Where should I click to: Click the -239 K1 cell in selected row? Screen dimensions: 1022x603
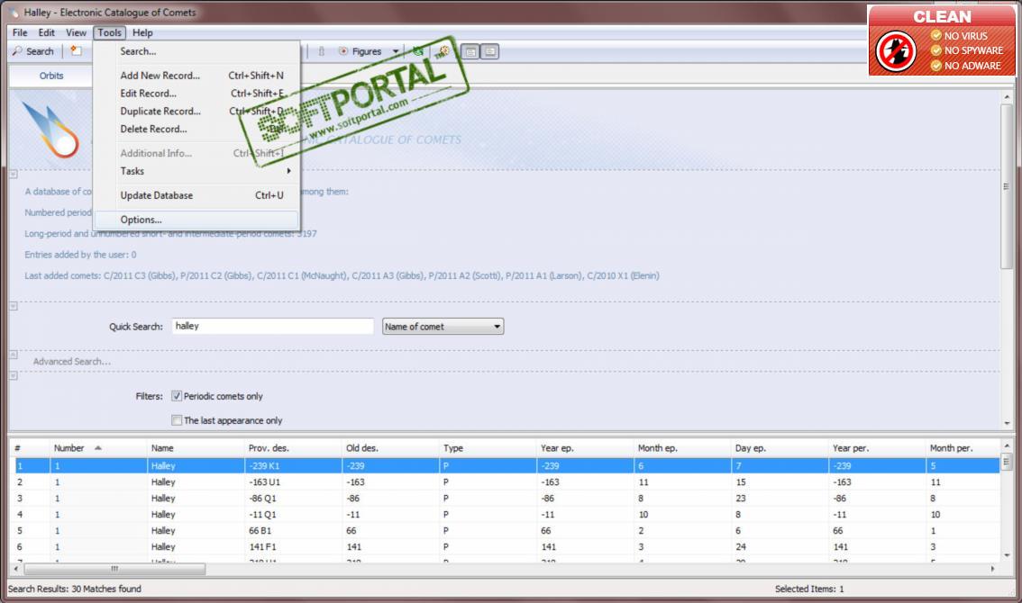[293, 466]
